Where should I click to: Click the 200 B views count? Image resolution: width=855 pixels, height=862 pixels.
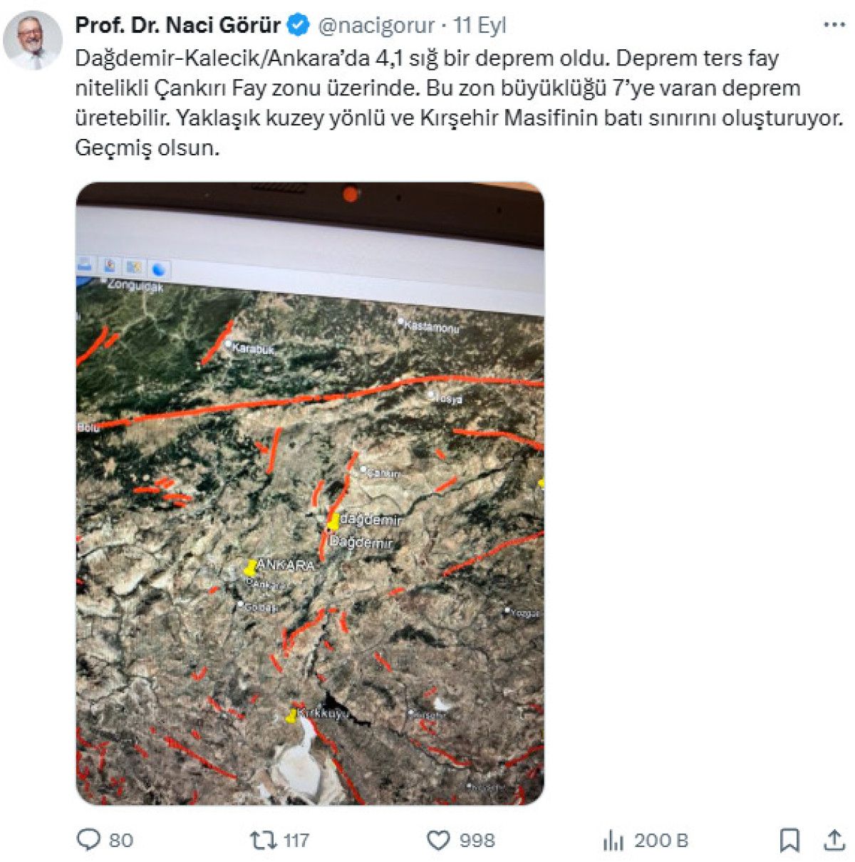[x=661, y=841]
